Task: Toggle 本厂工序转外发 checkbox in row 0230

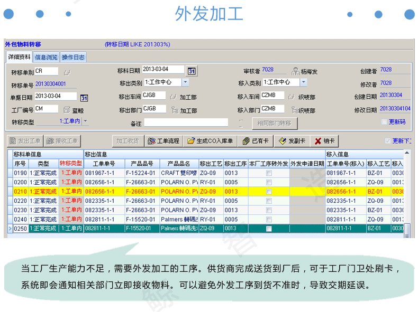Action: (269, 211)
